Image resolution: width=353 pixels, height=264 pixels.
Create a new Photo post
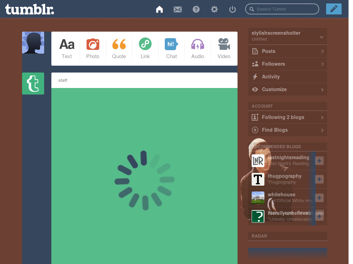(x=93, y=48)
